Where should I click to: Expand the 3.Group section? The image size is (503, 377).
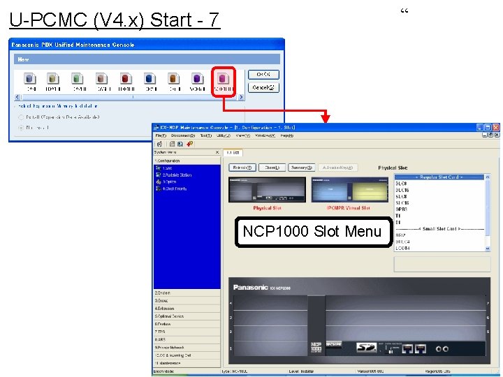pos(187,301)
